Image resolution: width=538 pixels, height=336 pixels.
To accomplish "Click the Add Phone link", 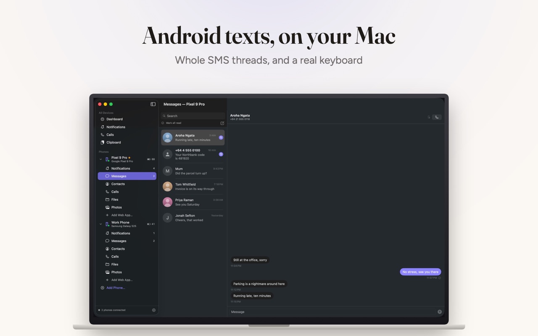I will tap(116, 288).
